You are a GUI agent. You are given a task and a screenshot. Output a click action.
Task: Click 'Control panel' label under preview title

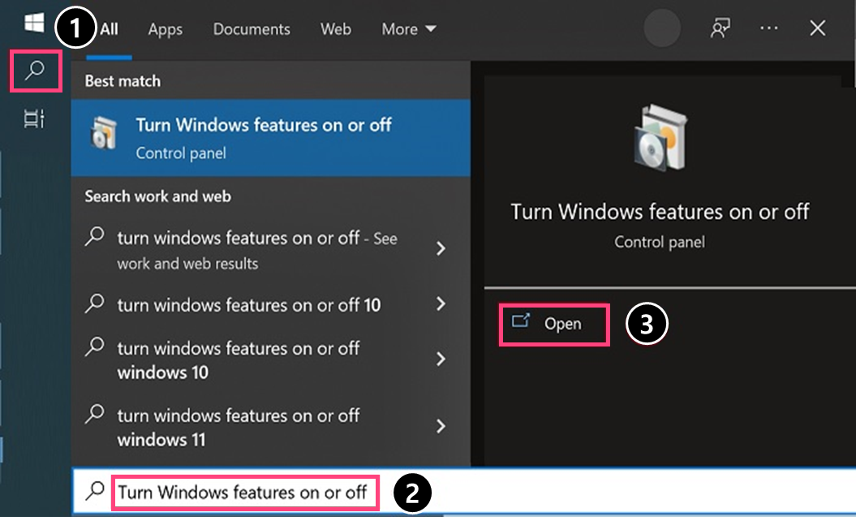point(660,242)
